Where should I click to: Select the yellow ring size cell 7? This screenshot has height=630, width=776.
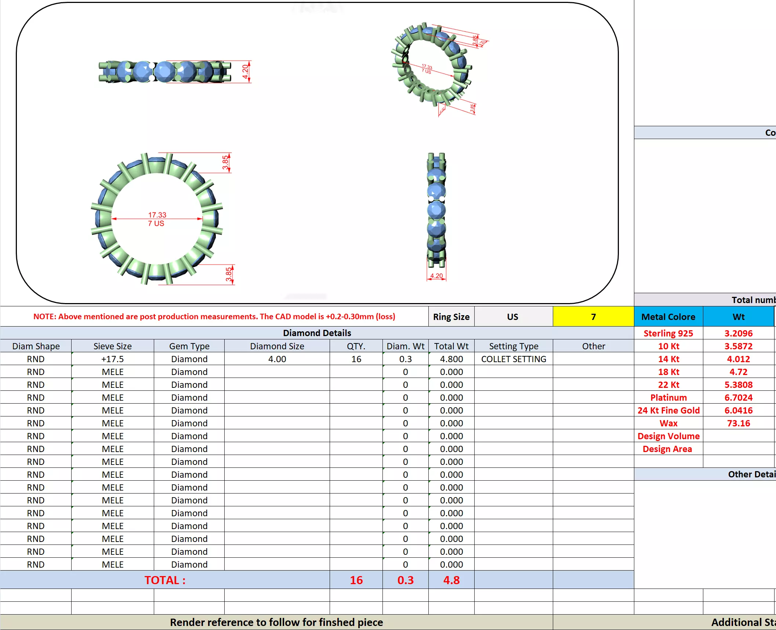(593, 317)
